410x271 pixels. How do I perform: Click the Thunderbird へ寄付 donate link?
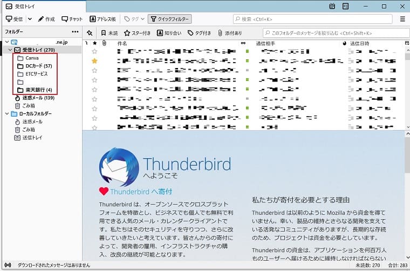point(141,192)
